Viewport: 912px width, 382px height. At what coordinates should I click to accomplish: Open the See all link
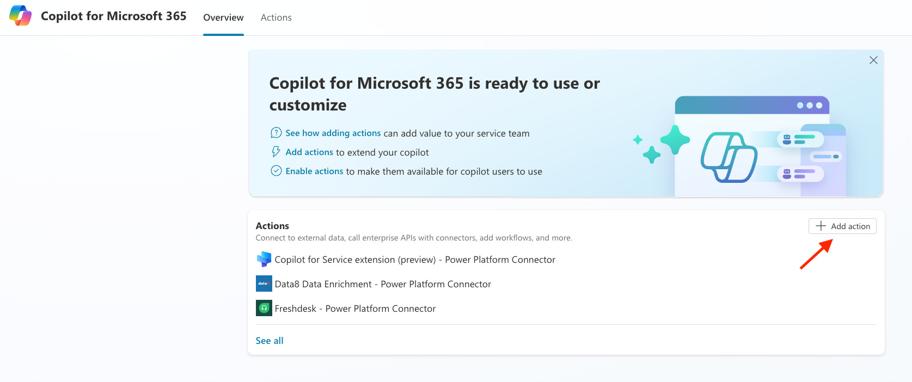pyautogui.click(x=270, y=341)
